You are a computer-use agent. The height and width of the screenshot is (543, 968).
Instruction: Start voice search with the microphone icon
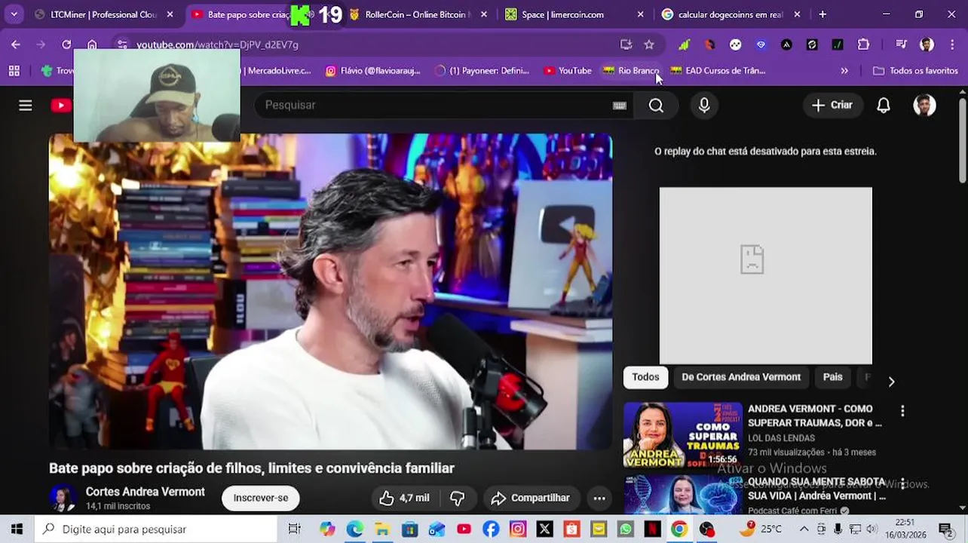(704, 106)
